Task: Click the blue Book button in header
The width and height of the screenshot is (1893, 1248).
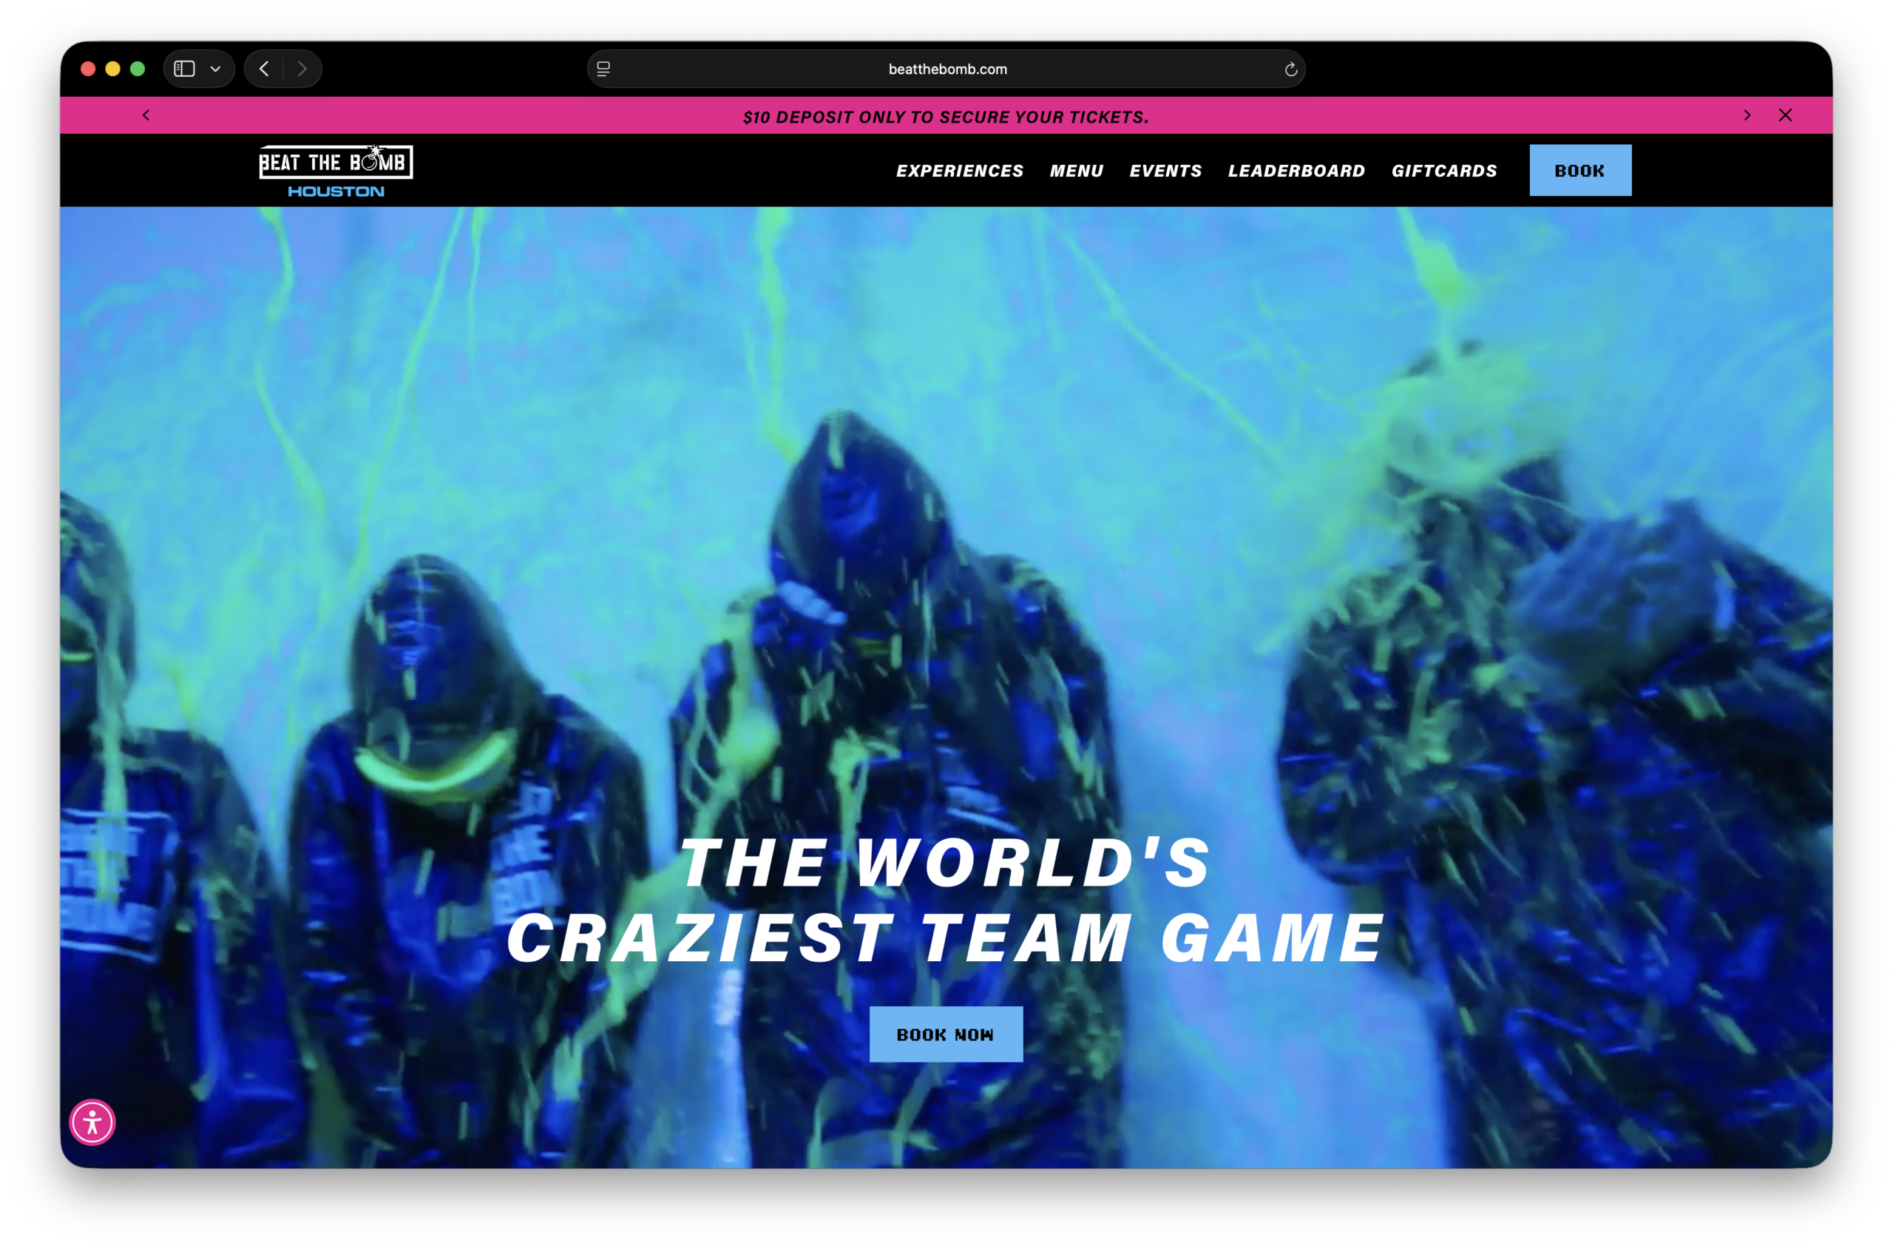Action: [x=1579, y=170]
